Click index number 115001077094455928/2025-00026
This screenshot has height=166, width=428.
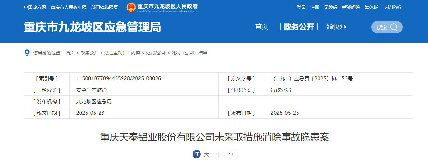pos(119,78)
